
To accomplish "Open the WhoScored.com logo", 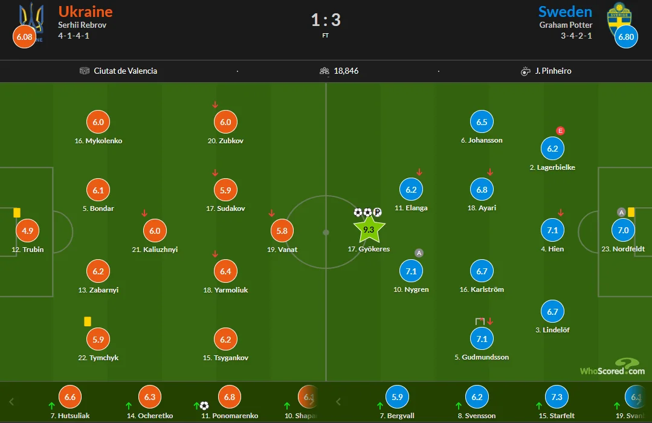I will pyautogui.click(x=612, y=367).
